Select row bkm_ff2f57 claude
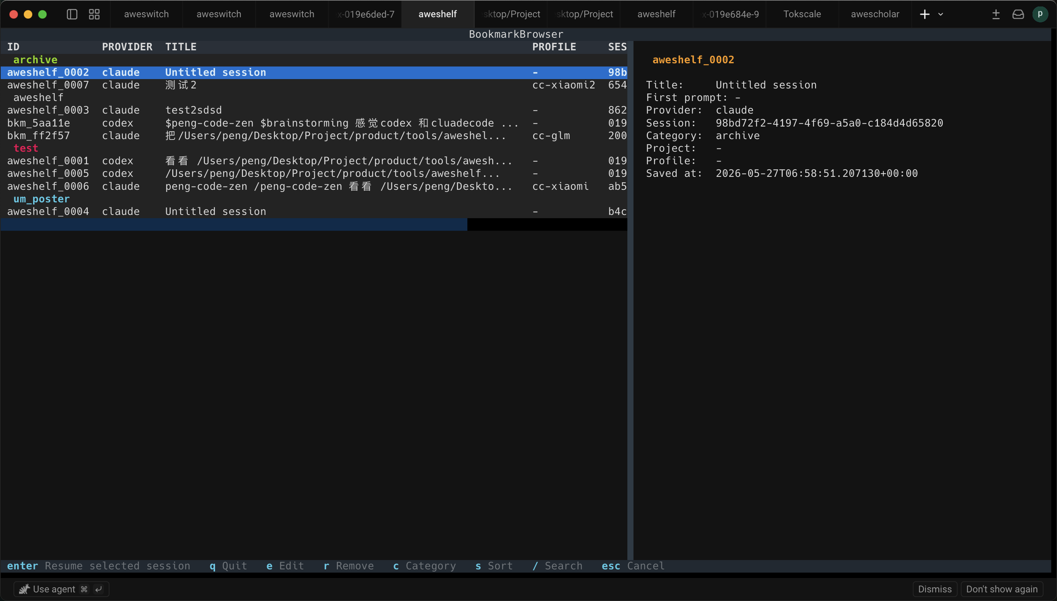Viewport: 1057px width, 601px height. pos(314,136)
